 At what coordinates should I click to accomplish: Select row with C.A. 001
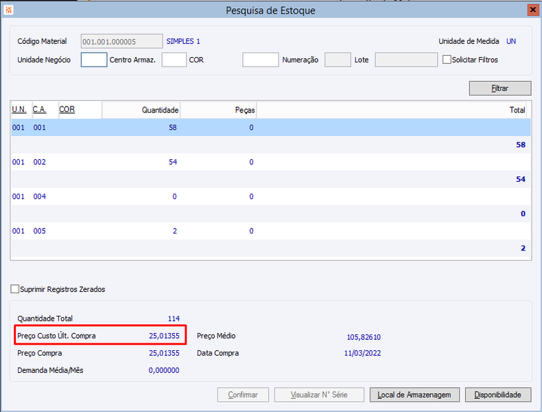click(x=271, y=127)
